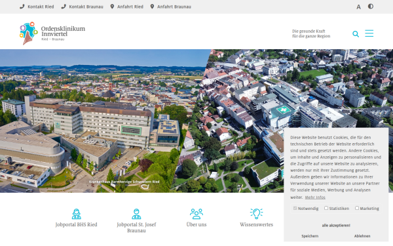This screenshot has height=246, width=393.
Task: Go to Über uns text link
Action: coord(196,224)
